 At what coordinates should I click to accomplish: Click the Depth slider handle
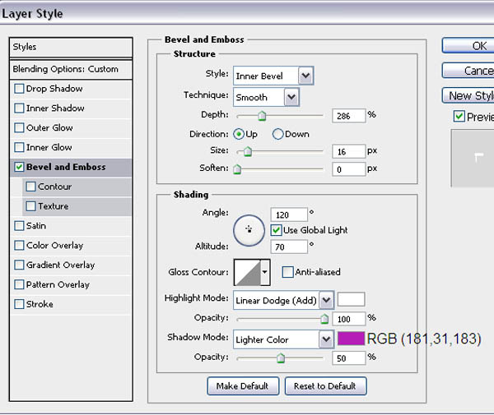coord(262,117)
